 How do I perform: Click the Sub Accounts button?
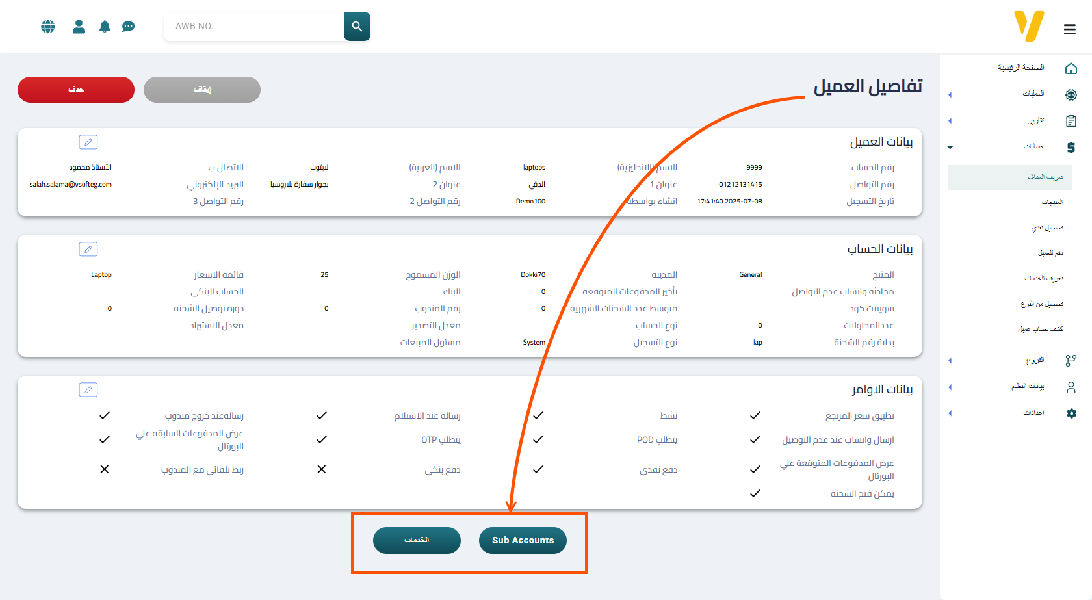tap(523, 540)
